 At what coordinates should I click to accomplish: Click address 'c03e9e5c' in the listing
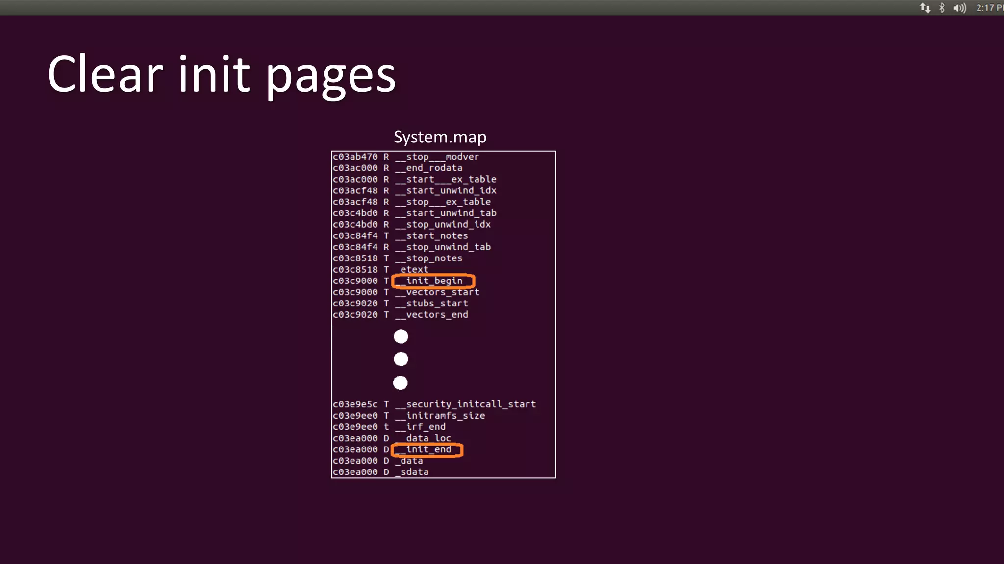tap(355, 404)
